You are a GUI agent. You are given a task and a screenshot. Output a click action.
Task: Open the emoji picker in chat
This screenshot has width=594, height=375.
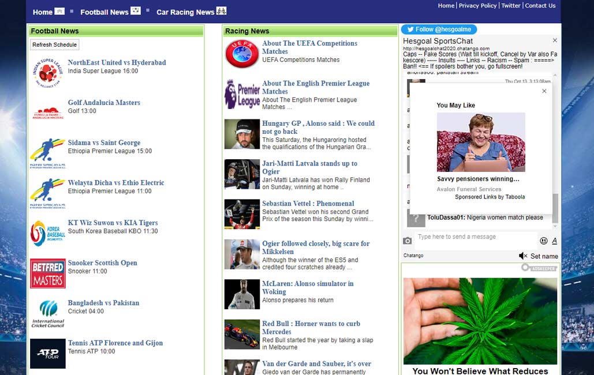tap(544, 241)
